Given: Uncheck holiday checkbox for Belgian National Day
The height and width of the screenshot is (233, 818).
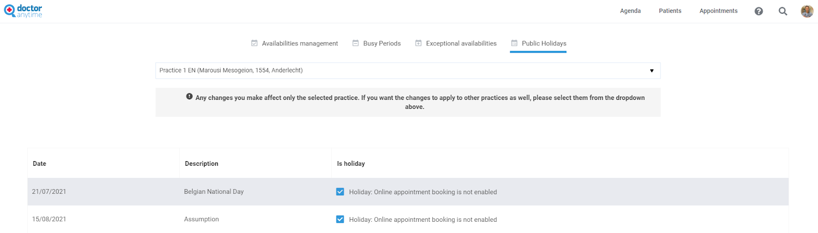Looking at the screenshot, I should coord(340,192).
